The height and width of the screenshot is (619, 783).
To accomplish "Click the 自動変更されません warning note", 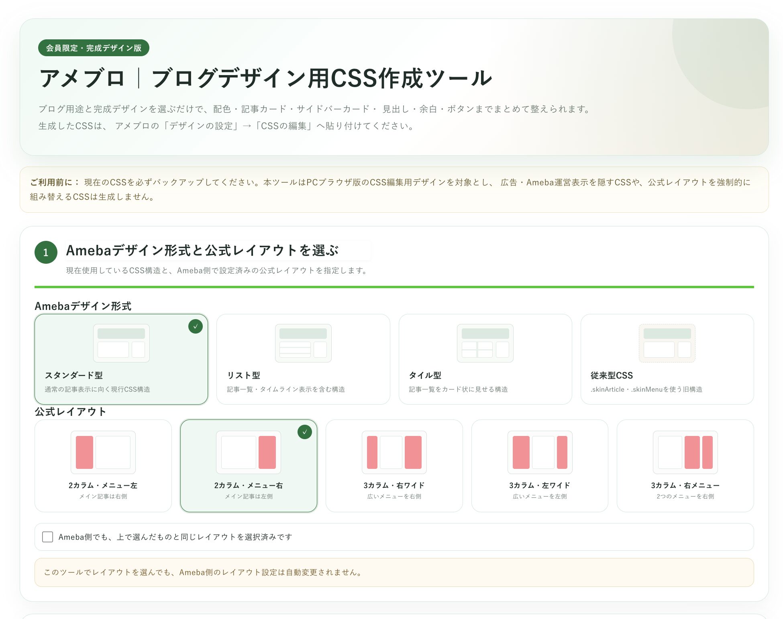I will point(394,572).
